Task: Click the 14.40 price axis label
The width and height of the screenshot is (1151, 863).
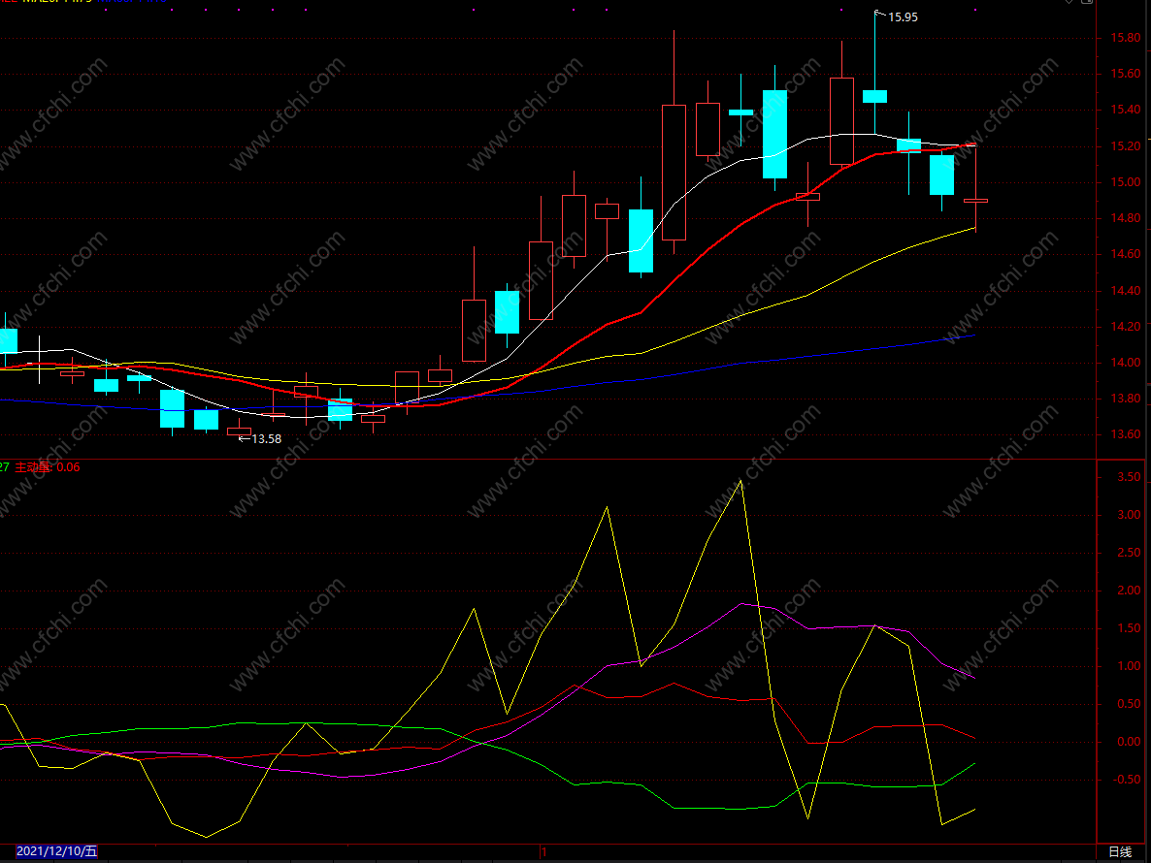Action: tap(1126, 290)
